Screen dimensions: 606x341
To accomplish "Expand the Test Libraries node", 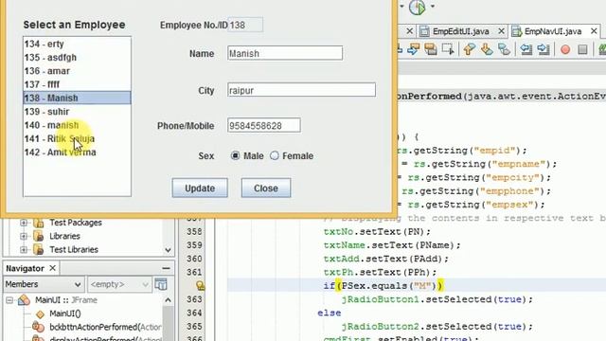I will (24, 250).
